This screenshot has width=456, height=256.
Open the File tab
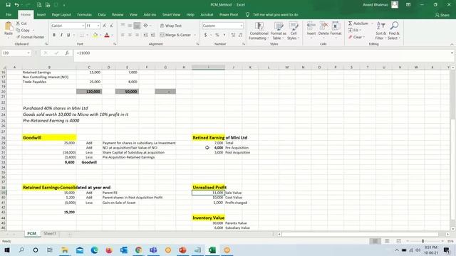click(x=9, y=14)
